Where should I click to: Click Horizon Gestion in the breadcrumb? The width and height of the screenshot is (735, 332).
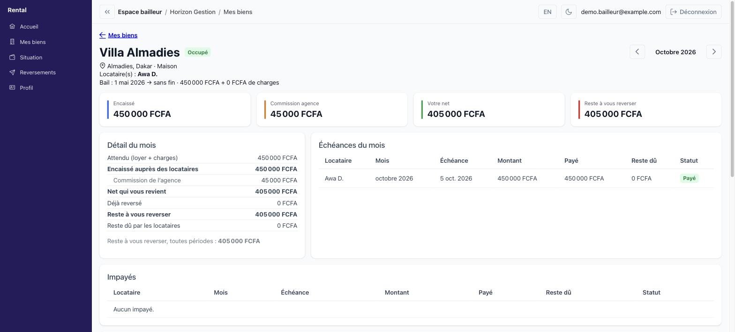click(193, 12)
